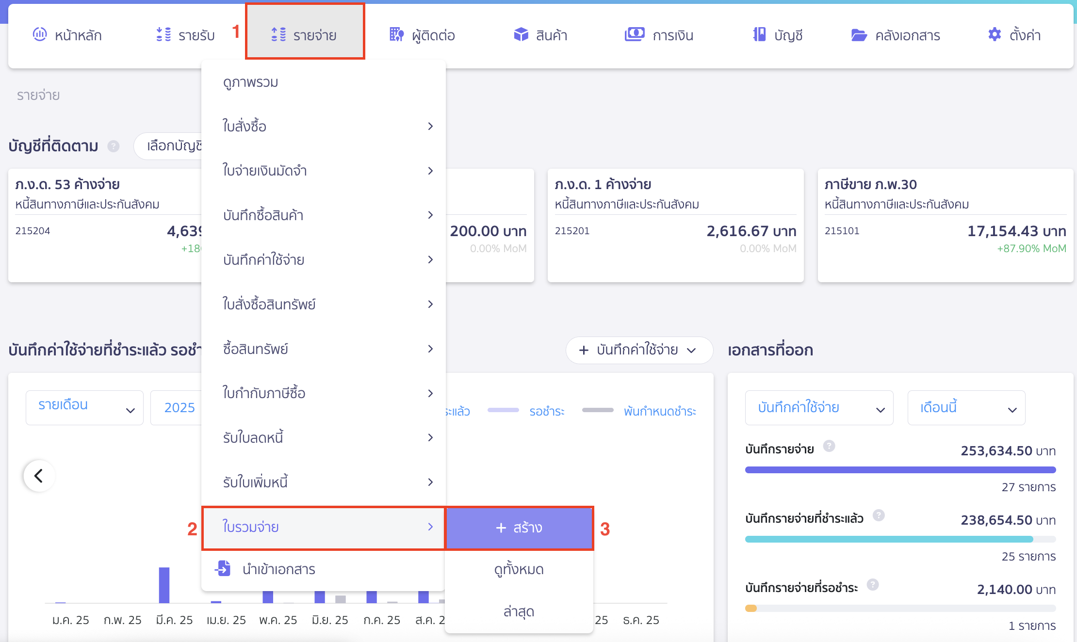This screenshot has height=642, width=1077.
Task: Select ล่าสุด in submenu
Action: 519,611
